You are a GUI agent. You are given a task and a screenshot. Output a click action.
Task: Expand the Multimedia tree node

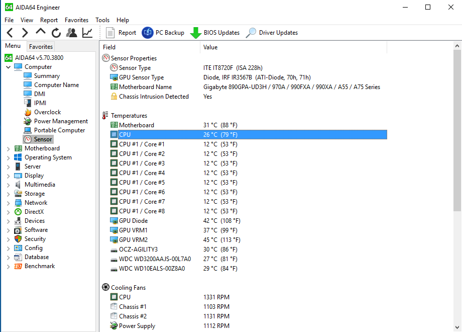point(8,185)
